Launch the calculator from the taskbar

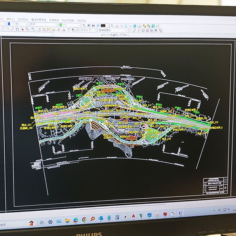pyautogui.click(x=117, y=218)
